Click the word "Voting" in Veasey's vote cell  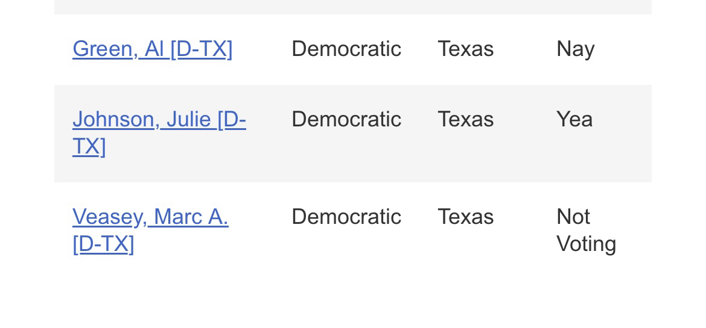pos(586,244)
